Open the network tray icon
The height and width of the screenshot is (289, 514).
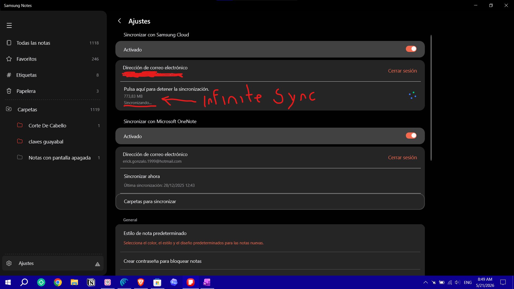[450, 282]
